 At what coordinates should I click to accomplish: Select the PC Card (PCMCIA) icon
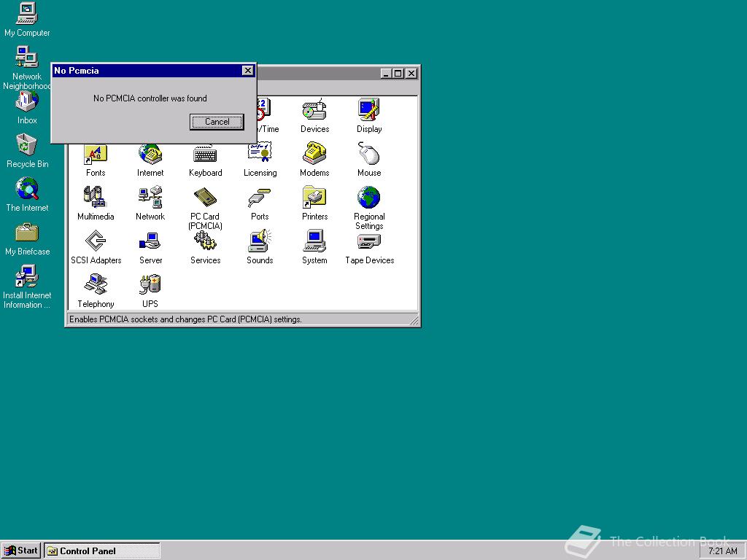tap(205, 208)
